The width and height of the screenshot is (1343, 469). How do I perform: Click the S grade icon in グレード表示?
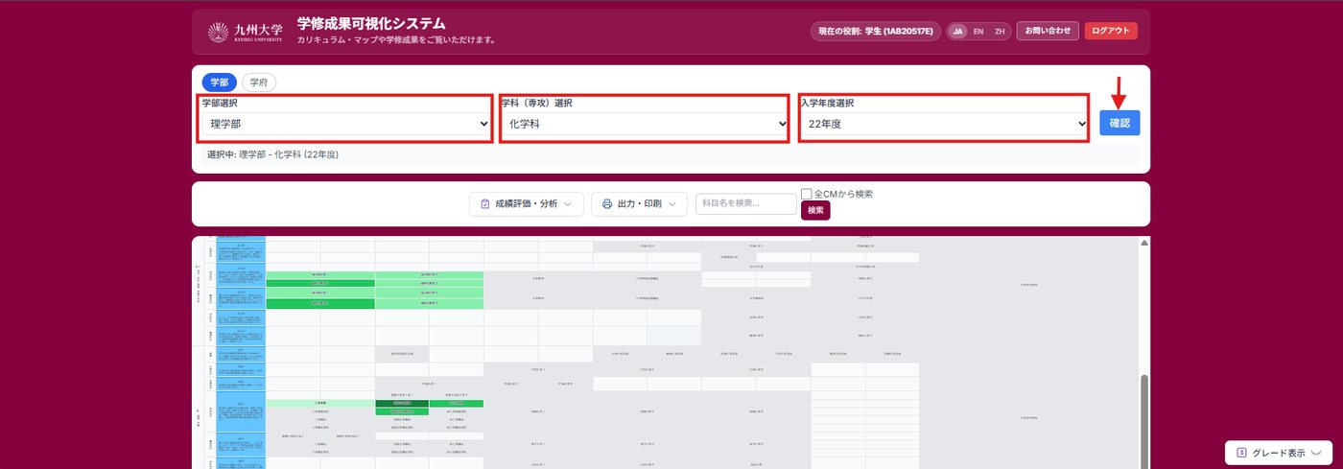pos(1241,453)
